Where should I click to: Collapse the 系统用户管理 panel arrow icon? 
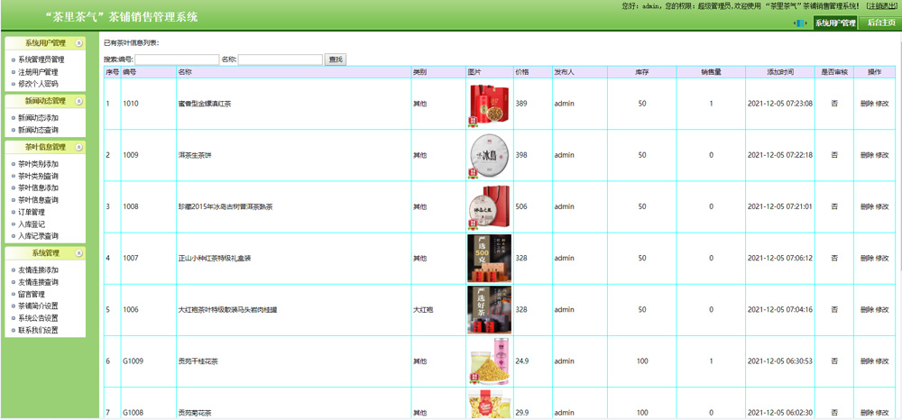coord(79,43)
